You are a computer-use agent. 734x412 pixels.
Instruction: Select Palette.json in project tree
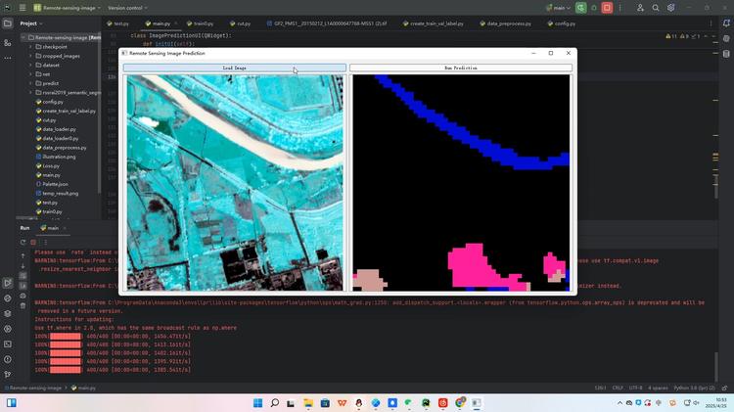point(55,184)
